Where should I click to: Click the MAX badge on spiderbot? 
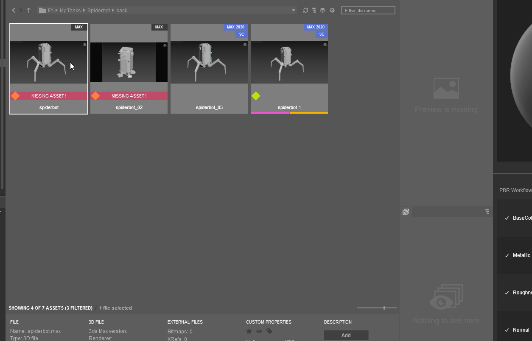pos(79,27)
